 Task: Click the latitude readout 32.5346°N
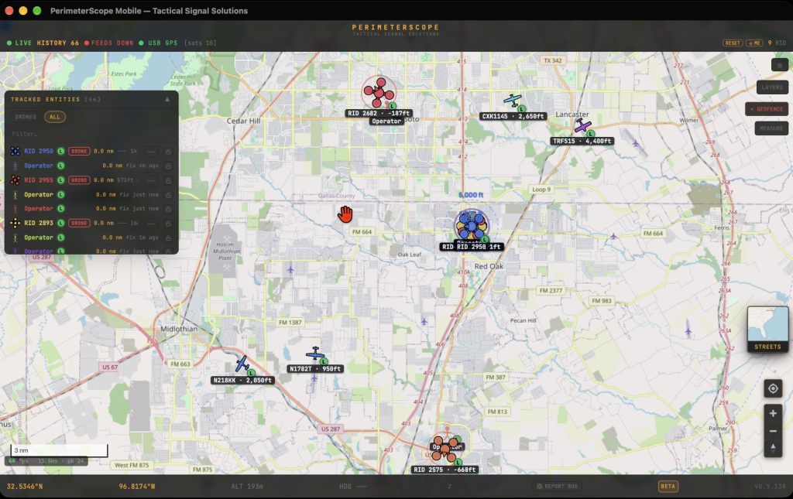(25, 487)
